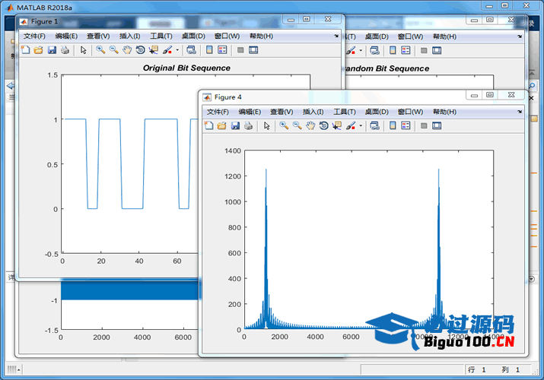544x380 pixels.
Task: Print icon in Figure 4 toolbar
Action: tap(248, 125)
